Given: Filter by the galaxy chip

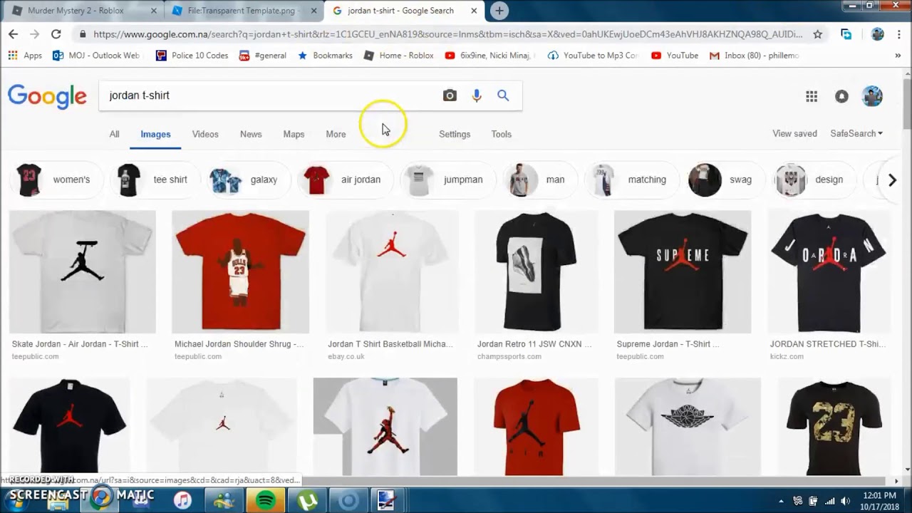Looking at the screenshot, I should coord(247,180).
